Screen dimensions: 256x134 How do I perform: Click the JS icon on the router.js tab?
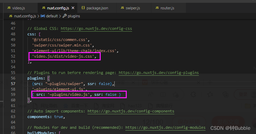click(157, 8)
